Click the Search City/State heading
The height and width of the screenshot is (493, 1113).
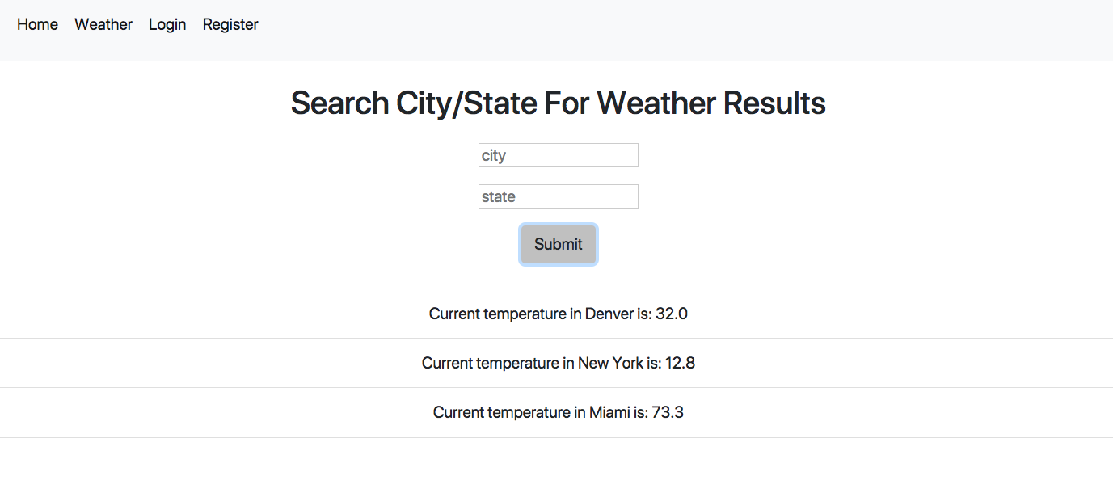tap(558, 103)
